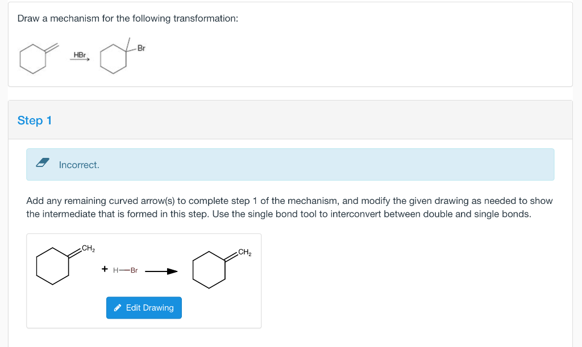Image resolution: width=582 pixels, height=347 pixels.
Task: Click the bond between H and Br
Action: 124,270
